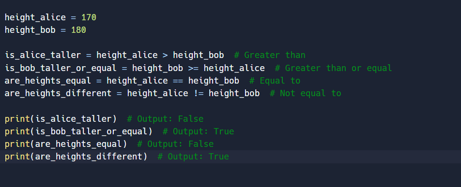The height and width of the screenshot is (187, 461).
Task: Place cursor on height_bob variable declaration
Action: 30,30
